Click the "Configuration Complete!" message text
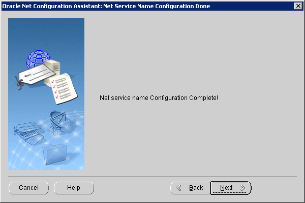This screenshot has height=203, width=305. tap(159, 97)
